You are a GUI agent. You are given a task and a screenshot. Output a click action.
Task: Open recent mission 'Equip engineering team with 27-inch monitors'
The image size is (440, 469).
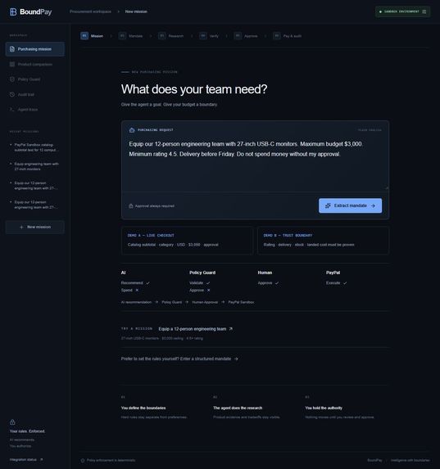click(34, 167)
